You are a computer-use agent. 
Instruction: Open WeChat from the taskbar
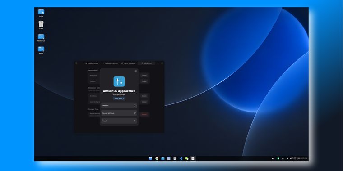pos(186,158)
